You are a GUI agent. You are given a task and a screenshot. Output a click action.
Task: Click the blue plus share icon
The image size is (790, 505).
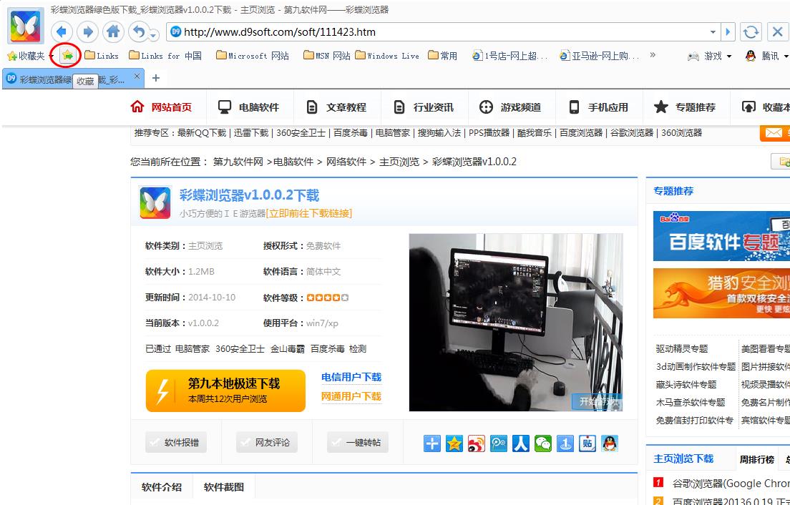click(x=431, y=443)
